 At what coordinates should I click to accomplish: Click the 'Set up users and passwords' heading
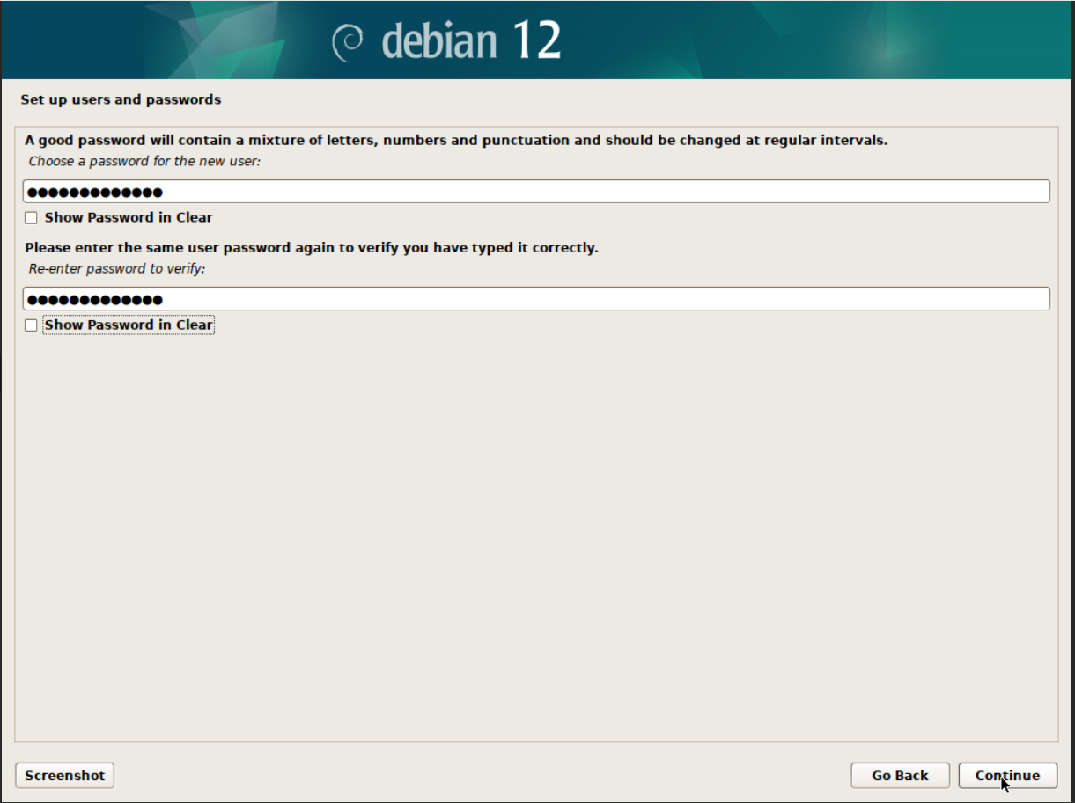click(x=121, y=99)
